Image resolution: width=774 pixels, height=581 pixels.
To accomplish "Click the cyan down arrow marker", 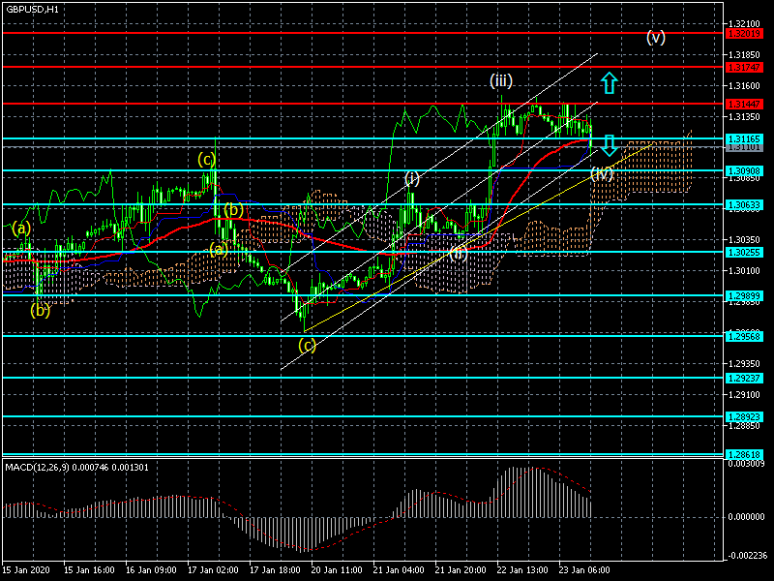I will pos(610,145).
